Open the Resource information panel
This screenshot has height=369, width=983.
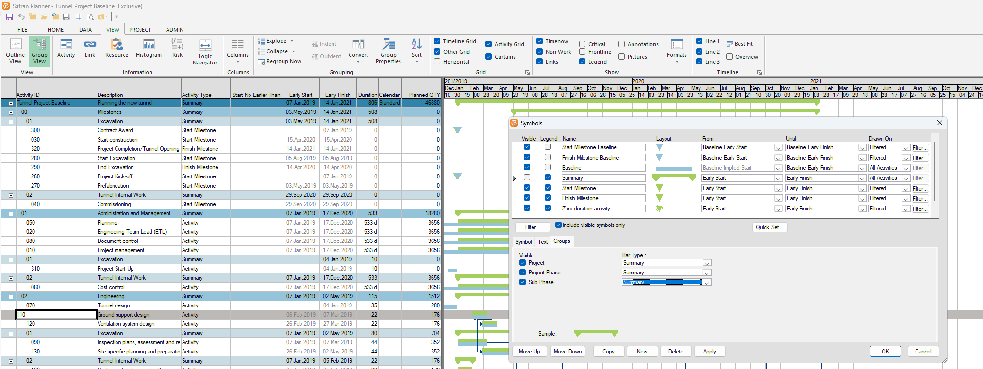click(117, 48)
